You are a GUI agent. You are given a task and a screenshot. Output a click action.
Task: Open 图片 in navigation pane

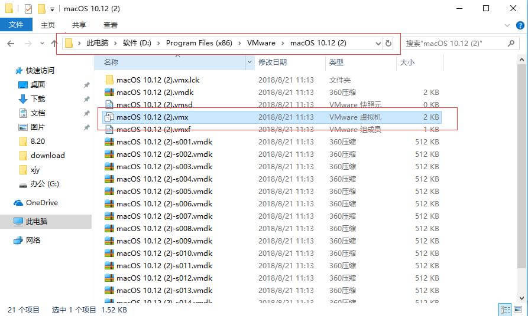[37, 127]
